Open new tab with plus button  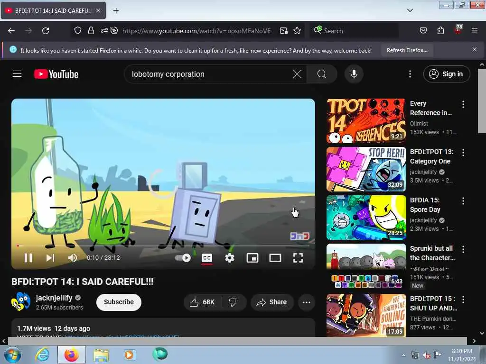[116, 11]
